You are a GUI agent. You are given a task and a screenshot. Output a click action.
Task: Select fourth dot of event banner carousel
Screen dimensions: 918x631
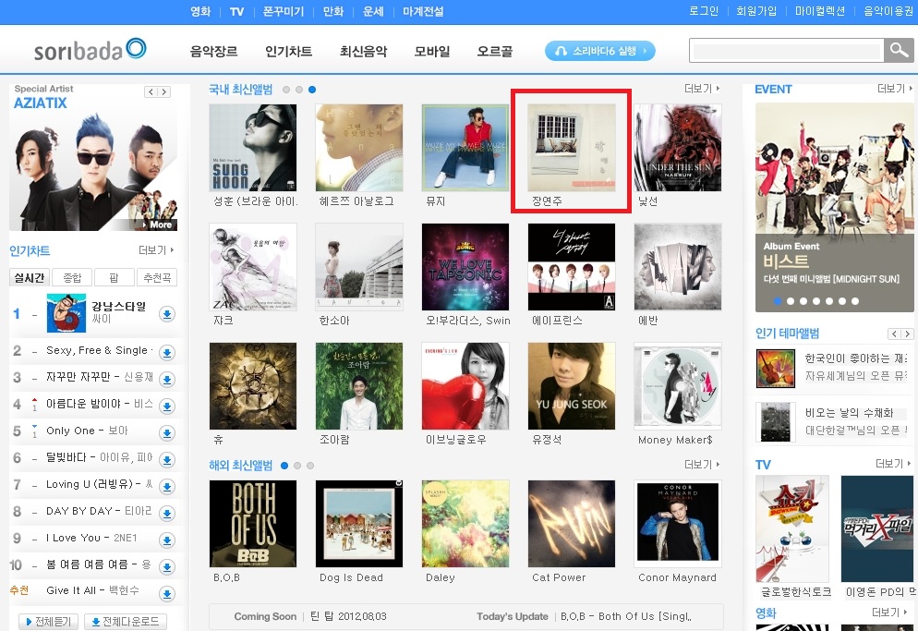pyautogui.click(x=816, y=301)
